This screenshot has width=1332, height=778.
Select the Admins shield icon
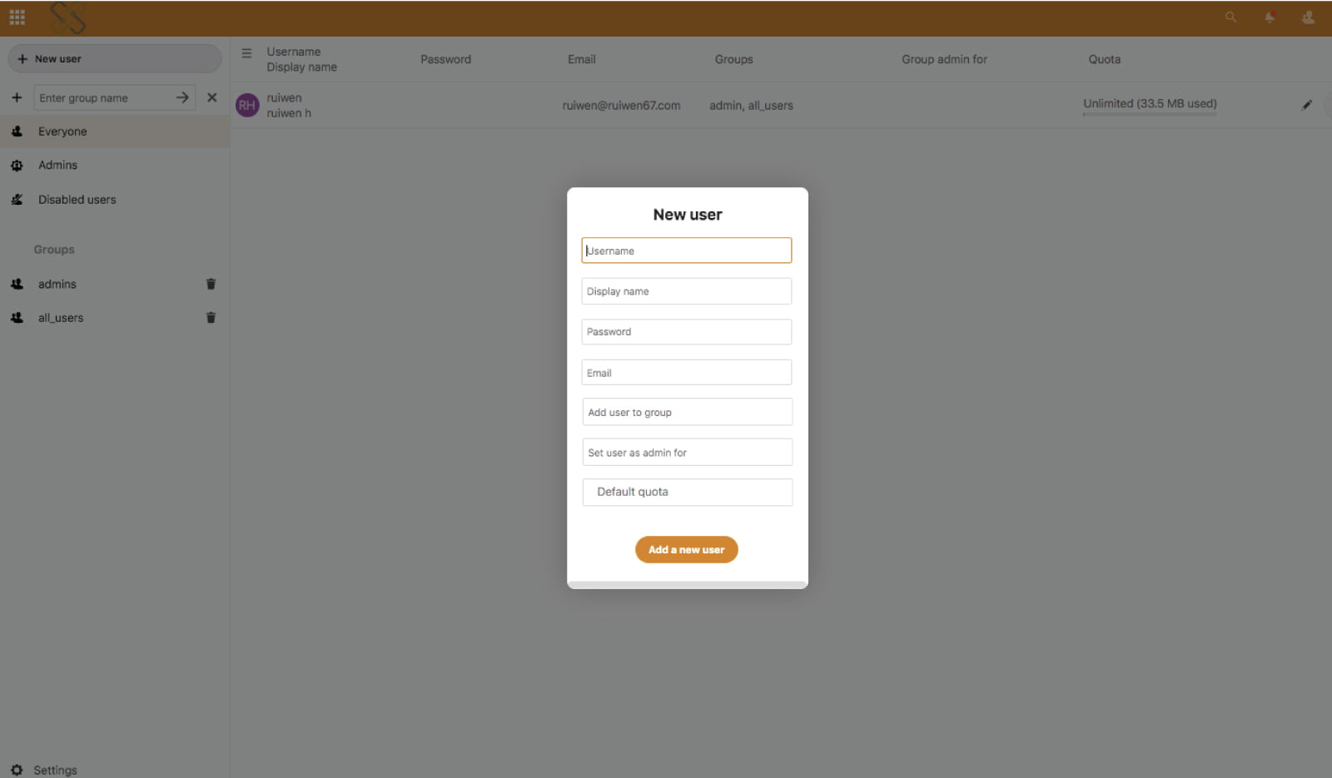17,165
